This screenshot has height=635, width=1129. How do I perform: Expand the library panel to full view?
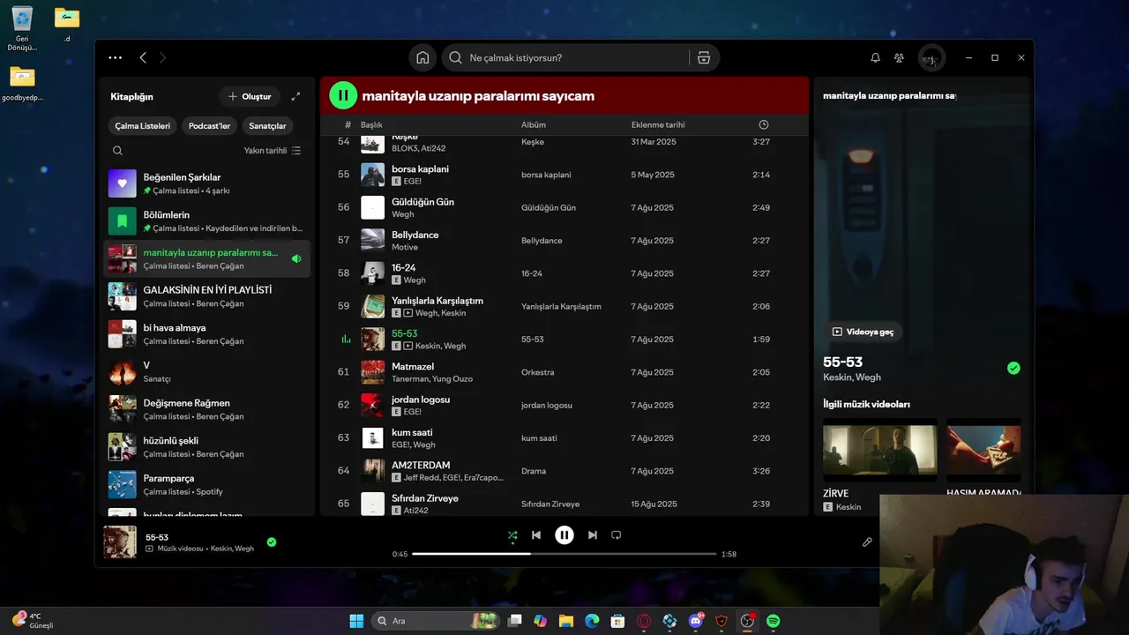tap(295, 96)
